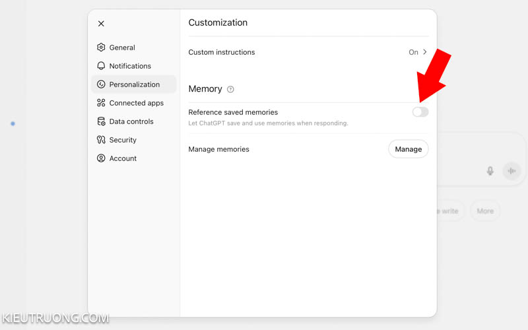
Task: Enable the Reference saved memories toggle
Action: coord(420,112)
